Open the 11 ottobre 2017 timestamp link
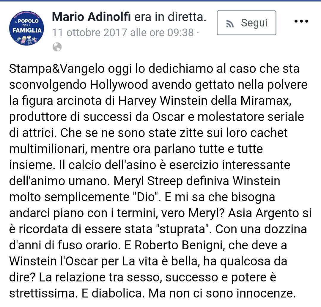Image resolution: width=321 pixels, height=307 pixels. (x=123, y=32)
